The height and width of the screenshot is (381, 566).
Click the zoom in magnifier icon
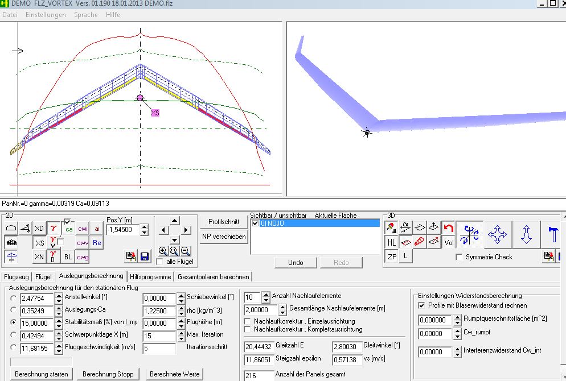(163, 251)
